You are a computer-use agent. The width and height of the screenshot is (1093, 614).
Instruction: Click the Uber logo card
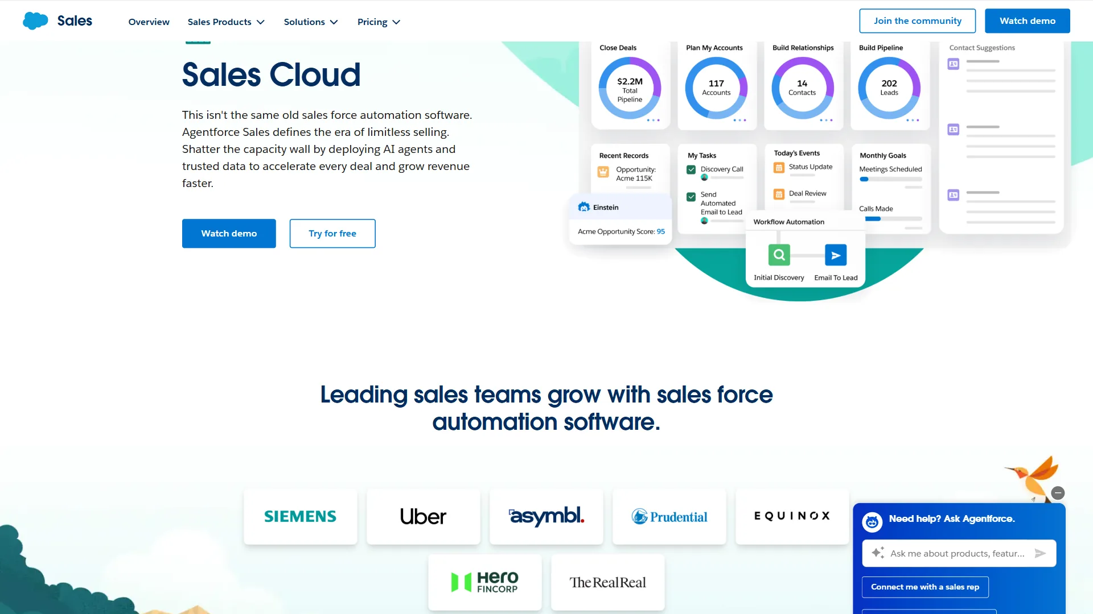click(x=424, y=516)
